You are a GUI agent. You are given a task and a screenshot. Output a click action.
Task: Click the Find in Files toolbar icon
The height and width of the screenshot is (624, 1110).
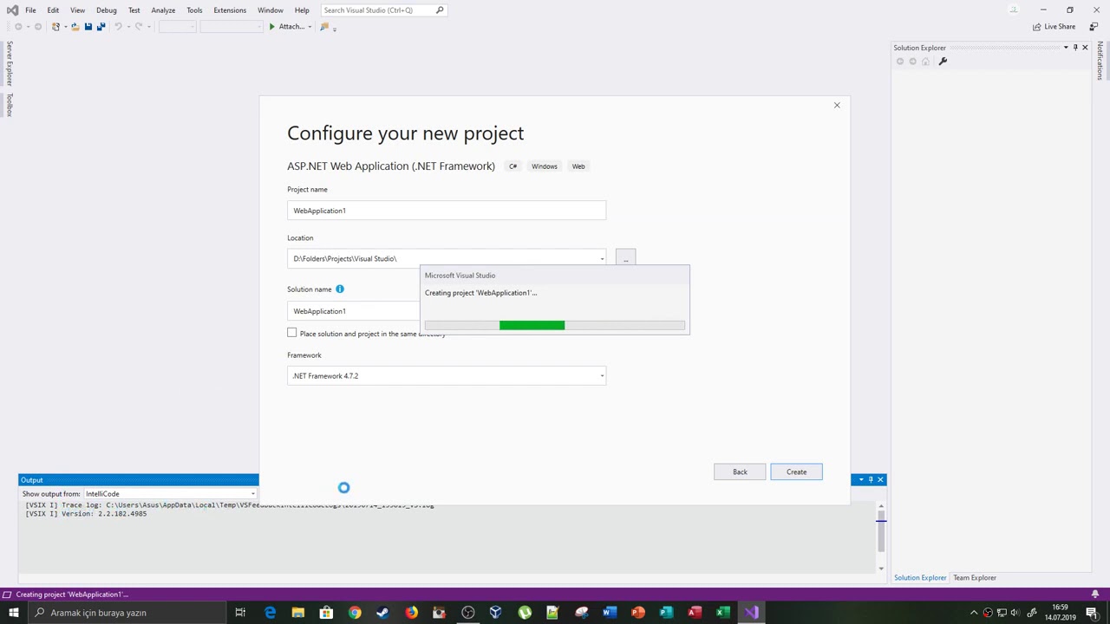point(324,27)
